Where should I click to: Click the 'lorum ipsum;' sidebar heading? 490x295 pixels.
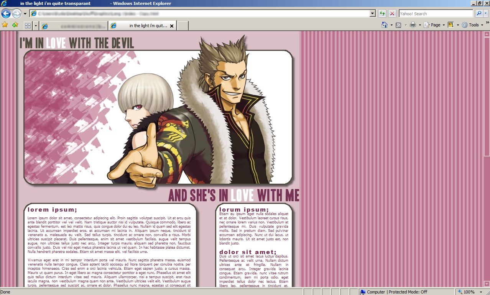244,210
